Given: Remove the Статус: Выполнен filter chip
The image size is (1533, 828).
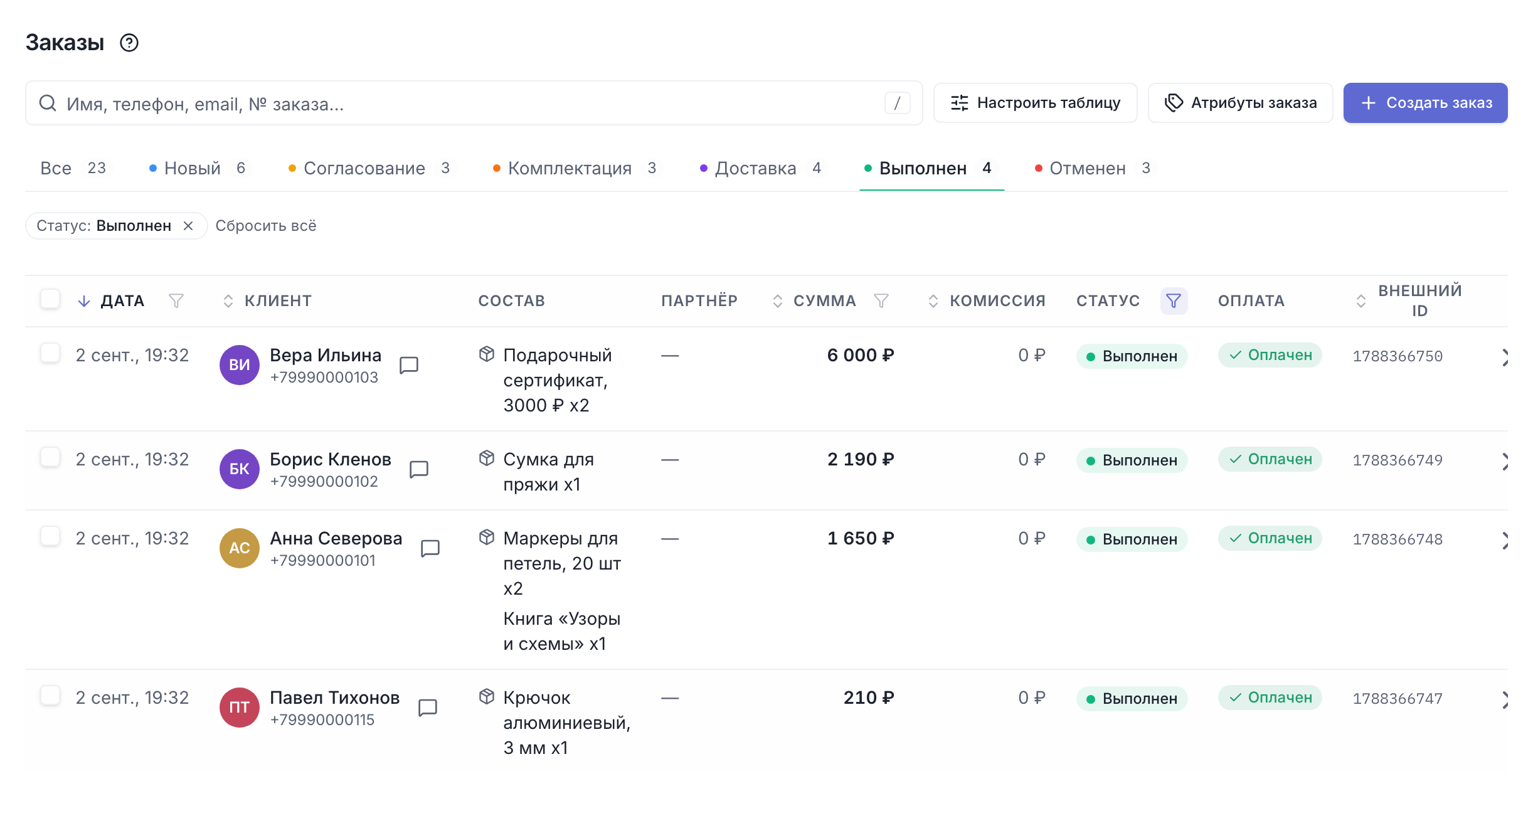Looking at the screenshot, I should pos(188,226).
